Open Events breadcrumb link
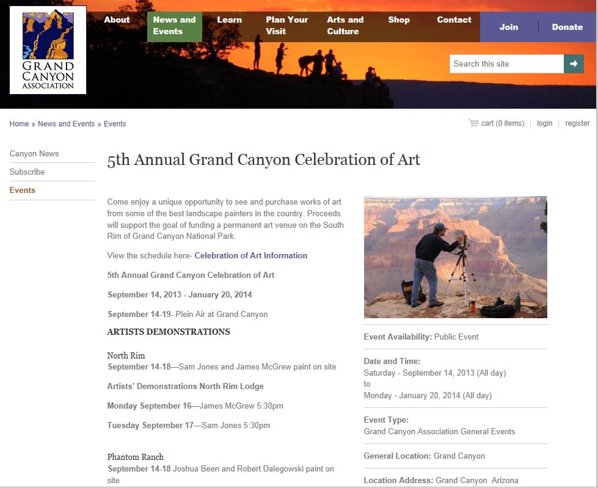Screen dimensions: 598x488 pos(115,124)
